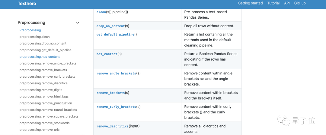Follow the get_default_pipeline function link

pos(115,34)
